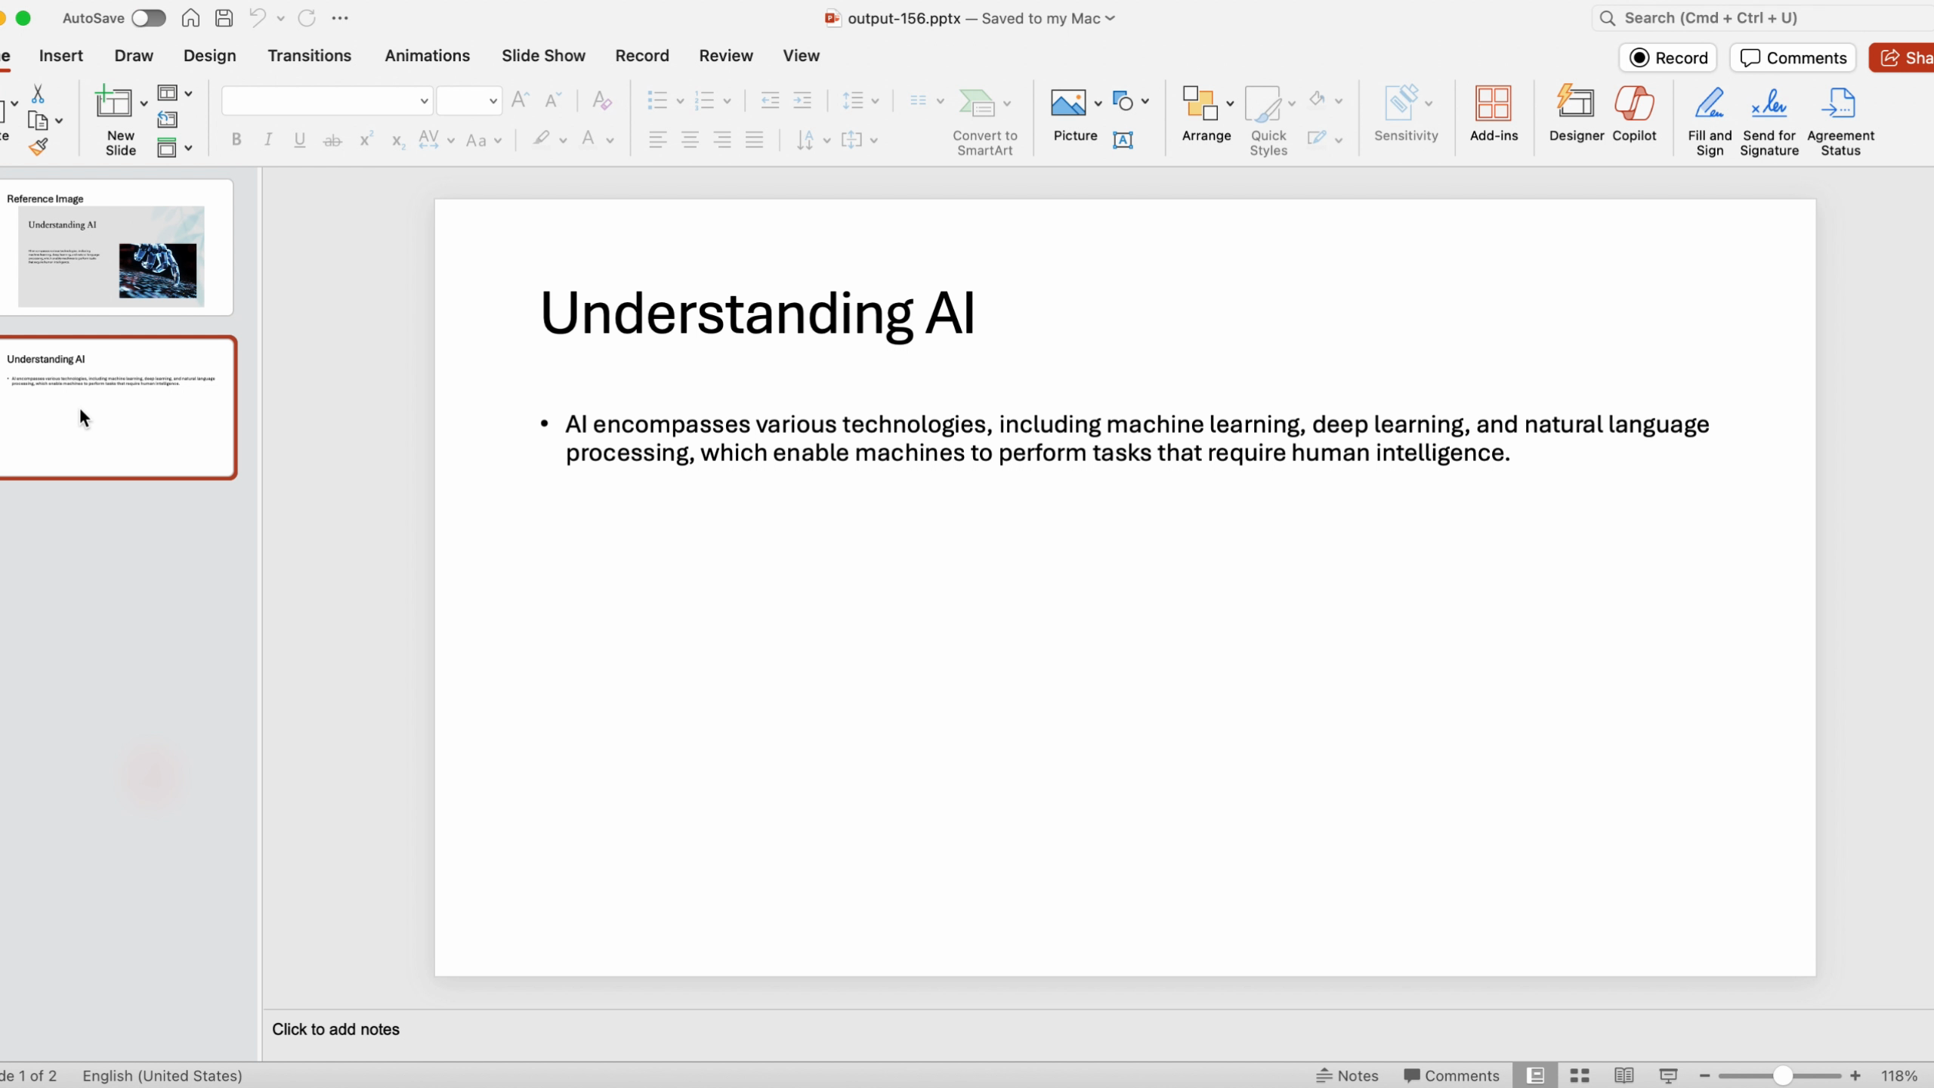
Task: Switch to the Design tab
Action: [209, 56]
